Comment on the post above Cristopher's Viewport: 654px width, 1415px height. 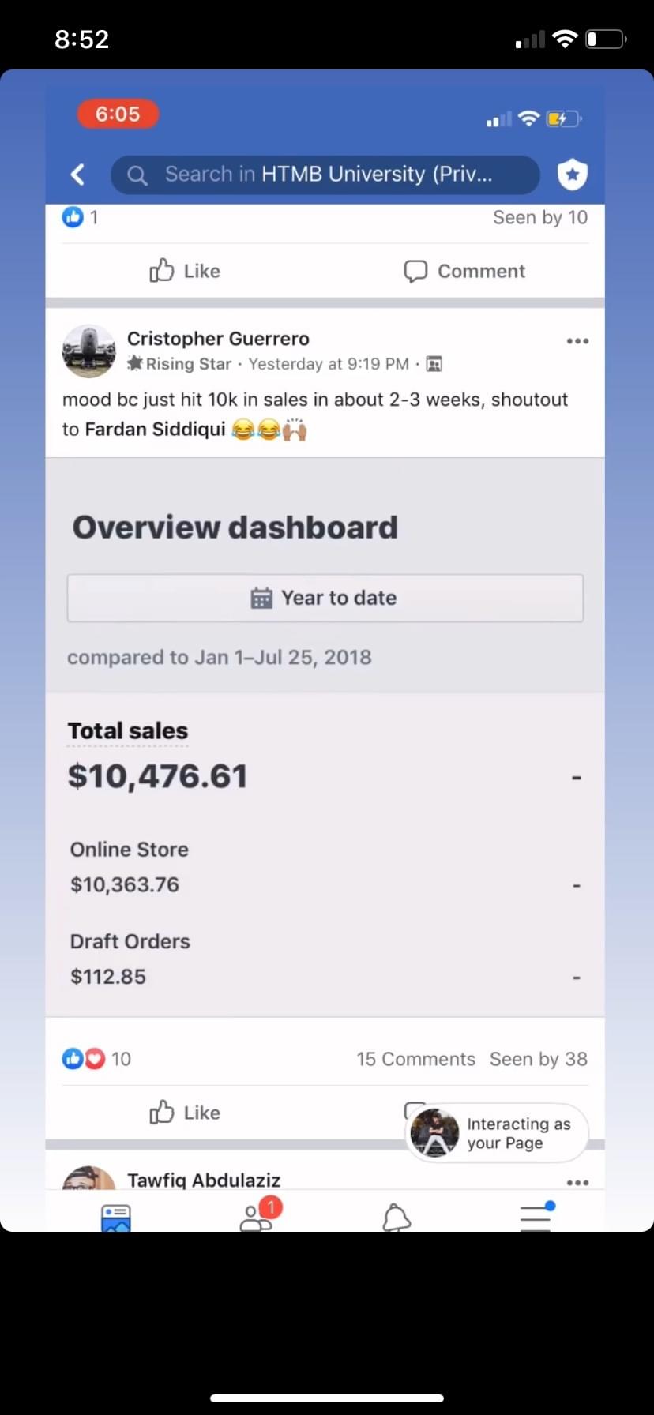[464, 271]
